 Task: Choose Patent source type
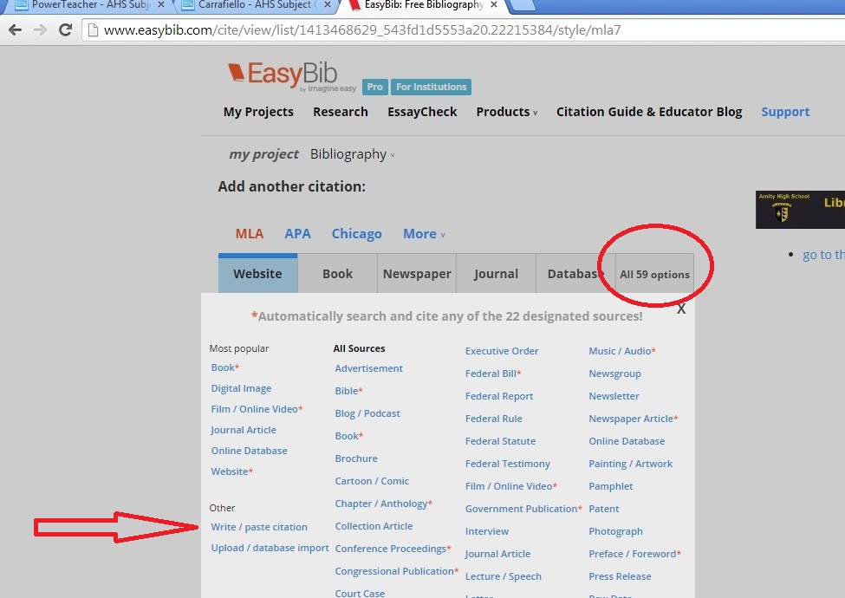point(603,509)
